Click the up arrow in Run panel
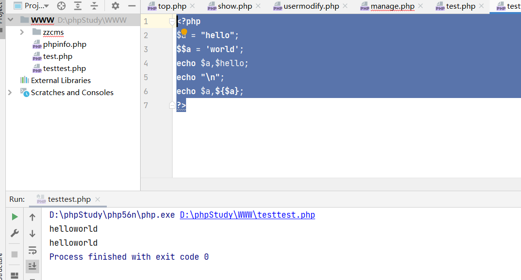Image resolution: width=521 pixels, height=280 pixels. (x=32, y=217)
